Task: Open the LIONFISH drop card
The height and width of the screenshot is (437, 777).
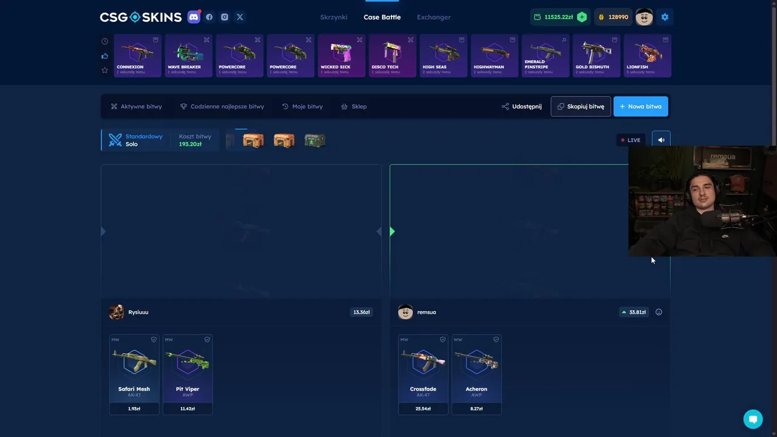Action: tap(648, 56)
